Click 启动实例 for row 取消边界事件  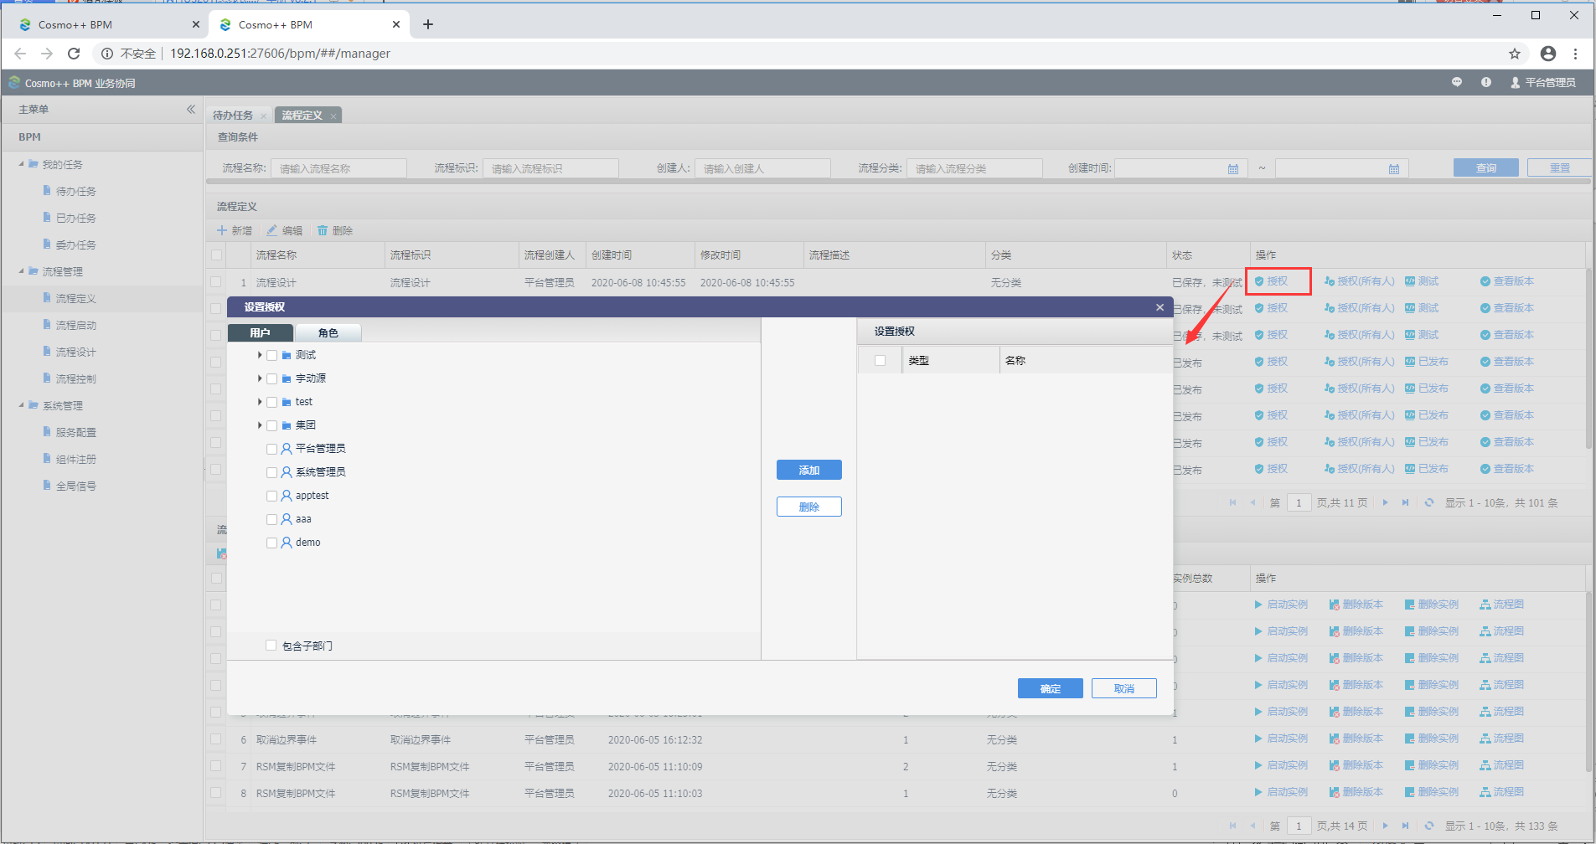[x=1281, y=738]
